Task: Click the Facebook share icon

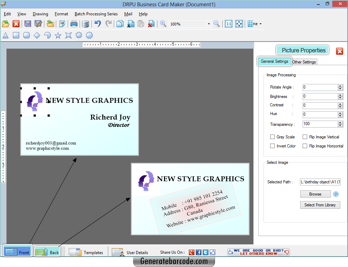Action: (x=199, y=252)
